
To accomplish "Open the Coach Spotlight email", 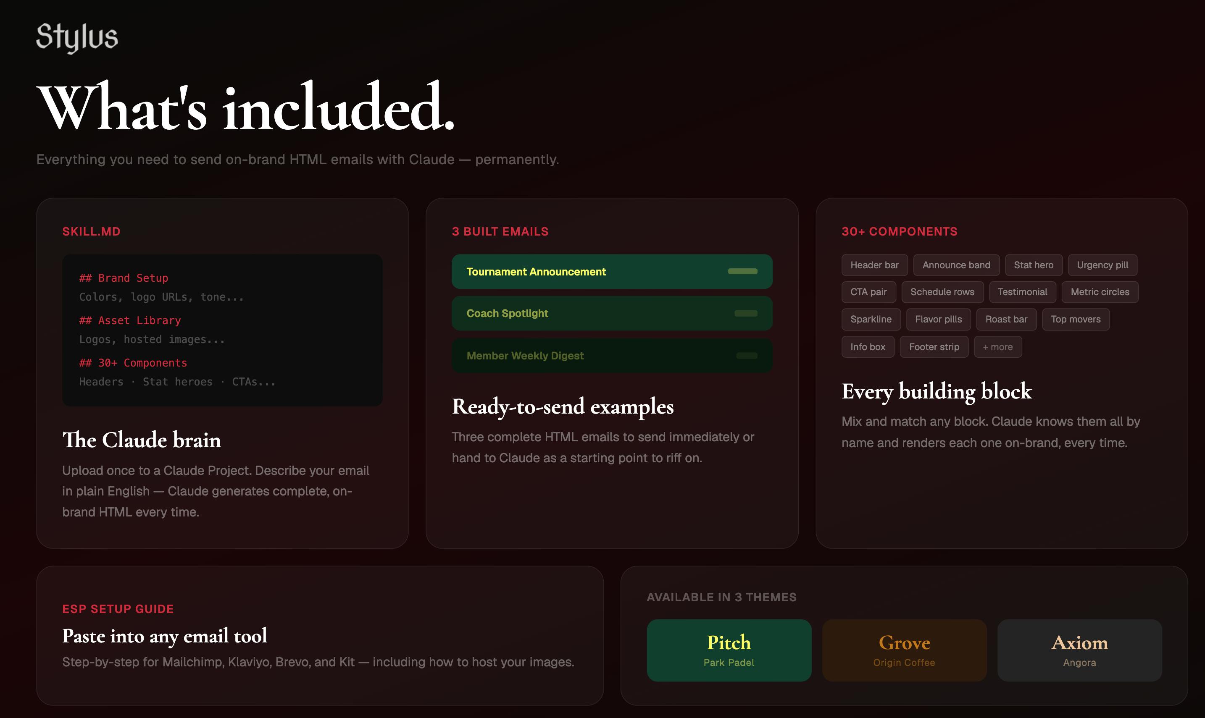I will coord(612,314).
